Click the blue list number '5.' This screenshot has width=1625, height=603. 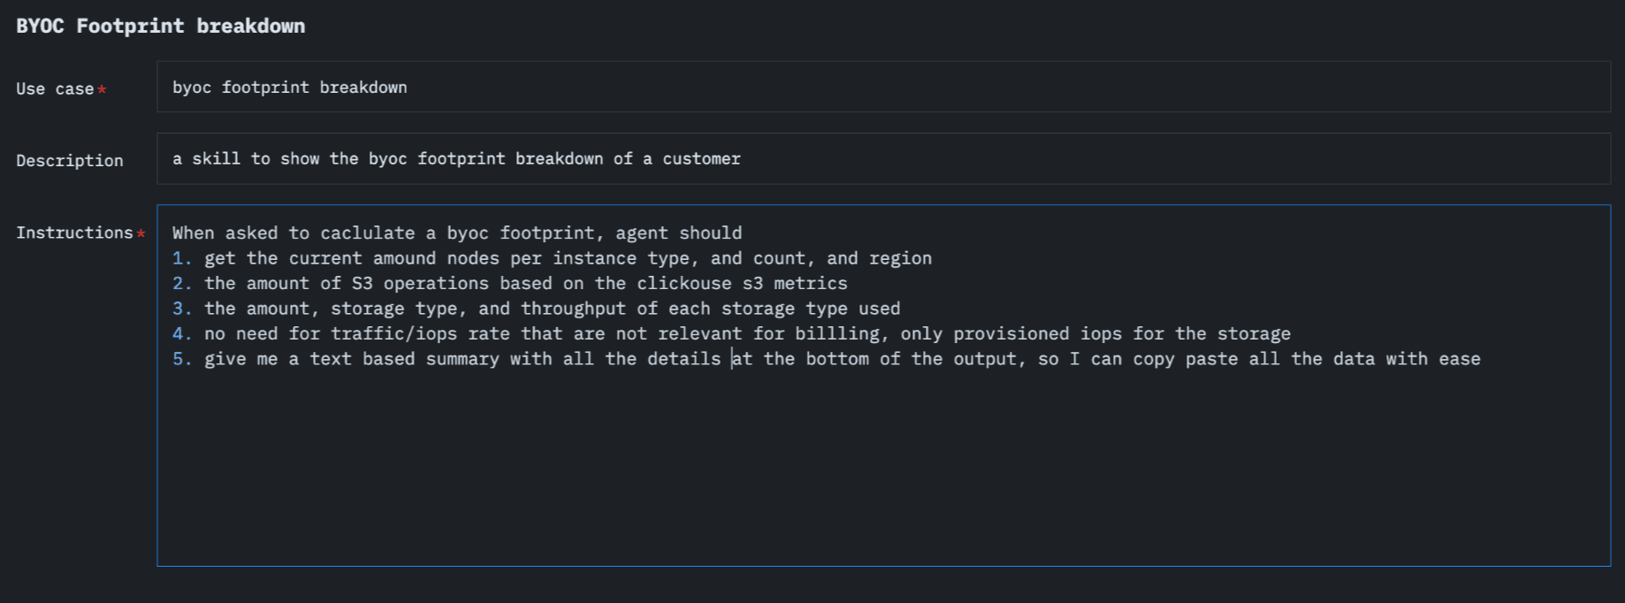tap(182, 359)
